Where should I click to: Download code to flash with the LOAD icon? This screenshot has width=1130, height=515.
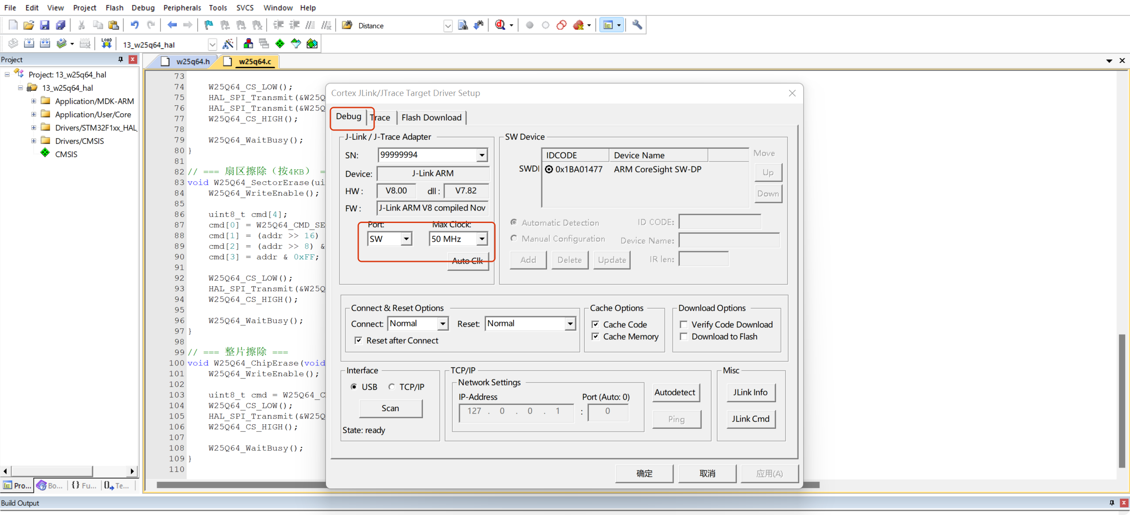106,43
